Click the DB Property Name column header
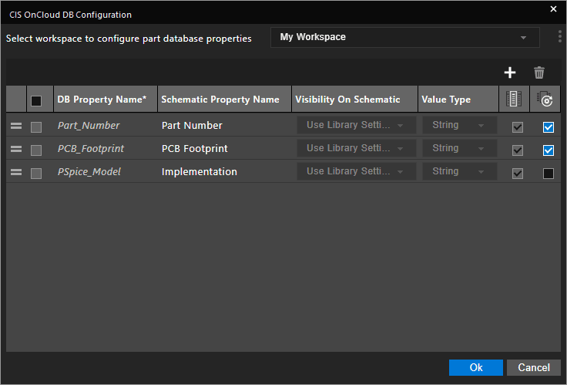 pyautogui.click(x=106, y=99)
